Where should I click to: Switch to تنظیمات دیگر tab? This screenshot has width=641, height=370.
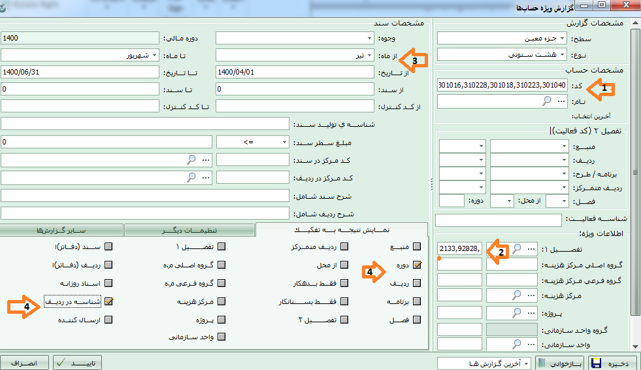tap(189, 230)
